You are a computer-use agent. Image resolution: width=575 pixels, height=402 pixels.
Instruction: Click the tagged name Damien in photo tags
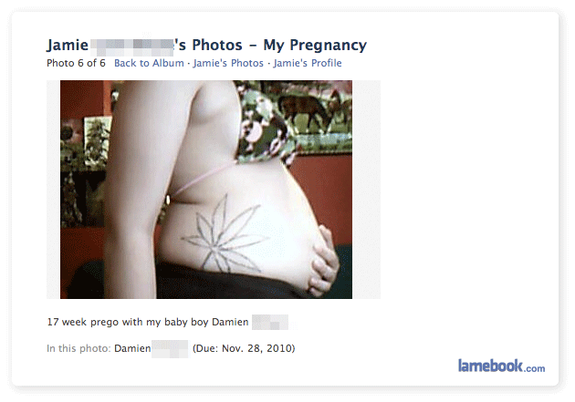coord(132,348)
